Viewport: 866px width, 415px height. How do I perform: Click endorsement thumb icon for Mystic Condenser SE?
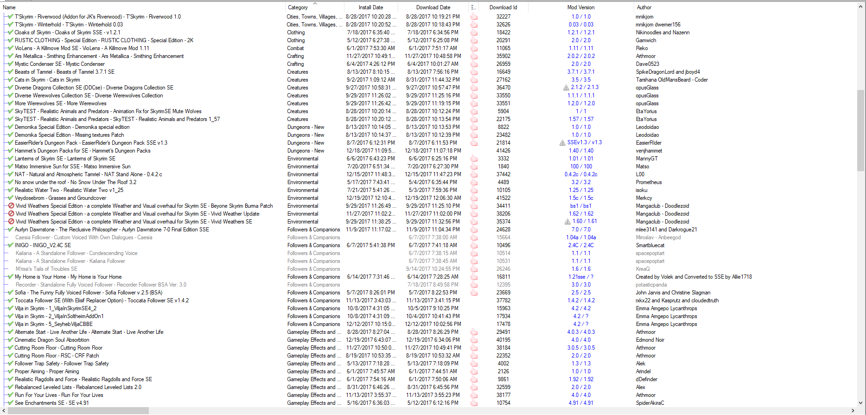[x=474, y=64]
